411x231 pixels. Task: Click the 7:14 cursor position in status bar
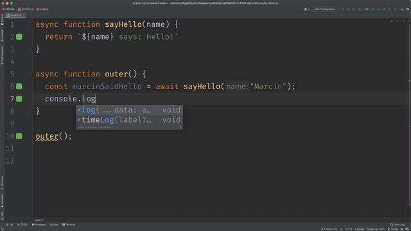coord(335,229)
